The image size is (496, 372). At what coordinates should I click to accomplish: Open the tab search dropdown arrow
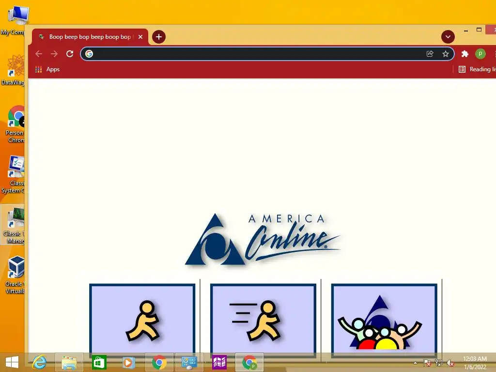[x=448, y=37]
